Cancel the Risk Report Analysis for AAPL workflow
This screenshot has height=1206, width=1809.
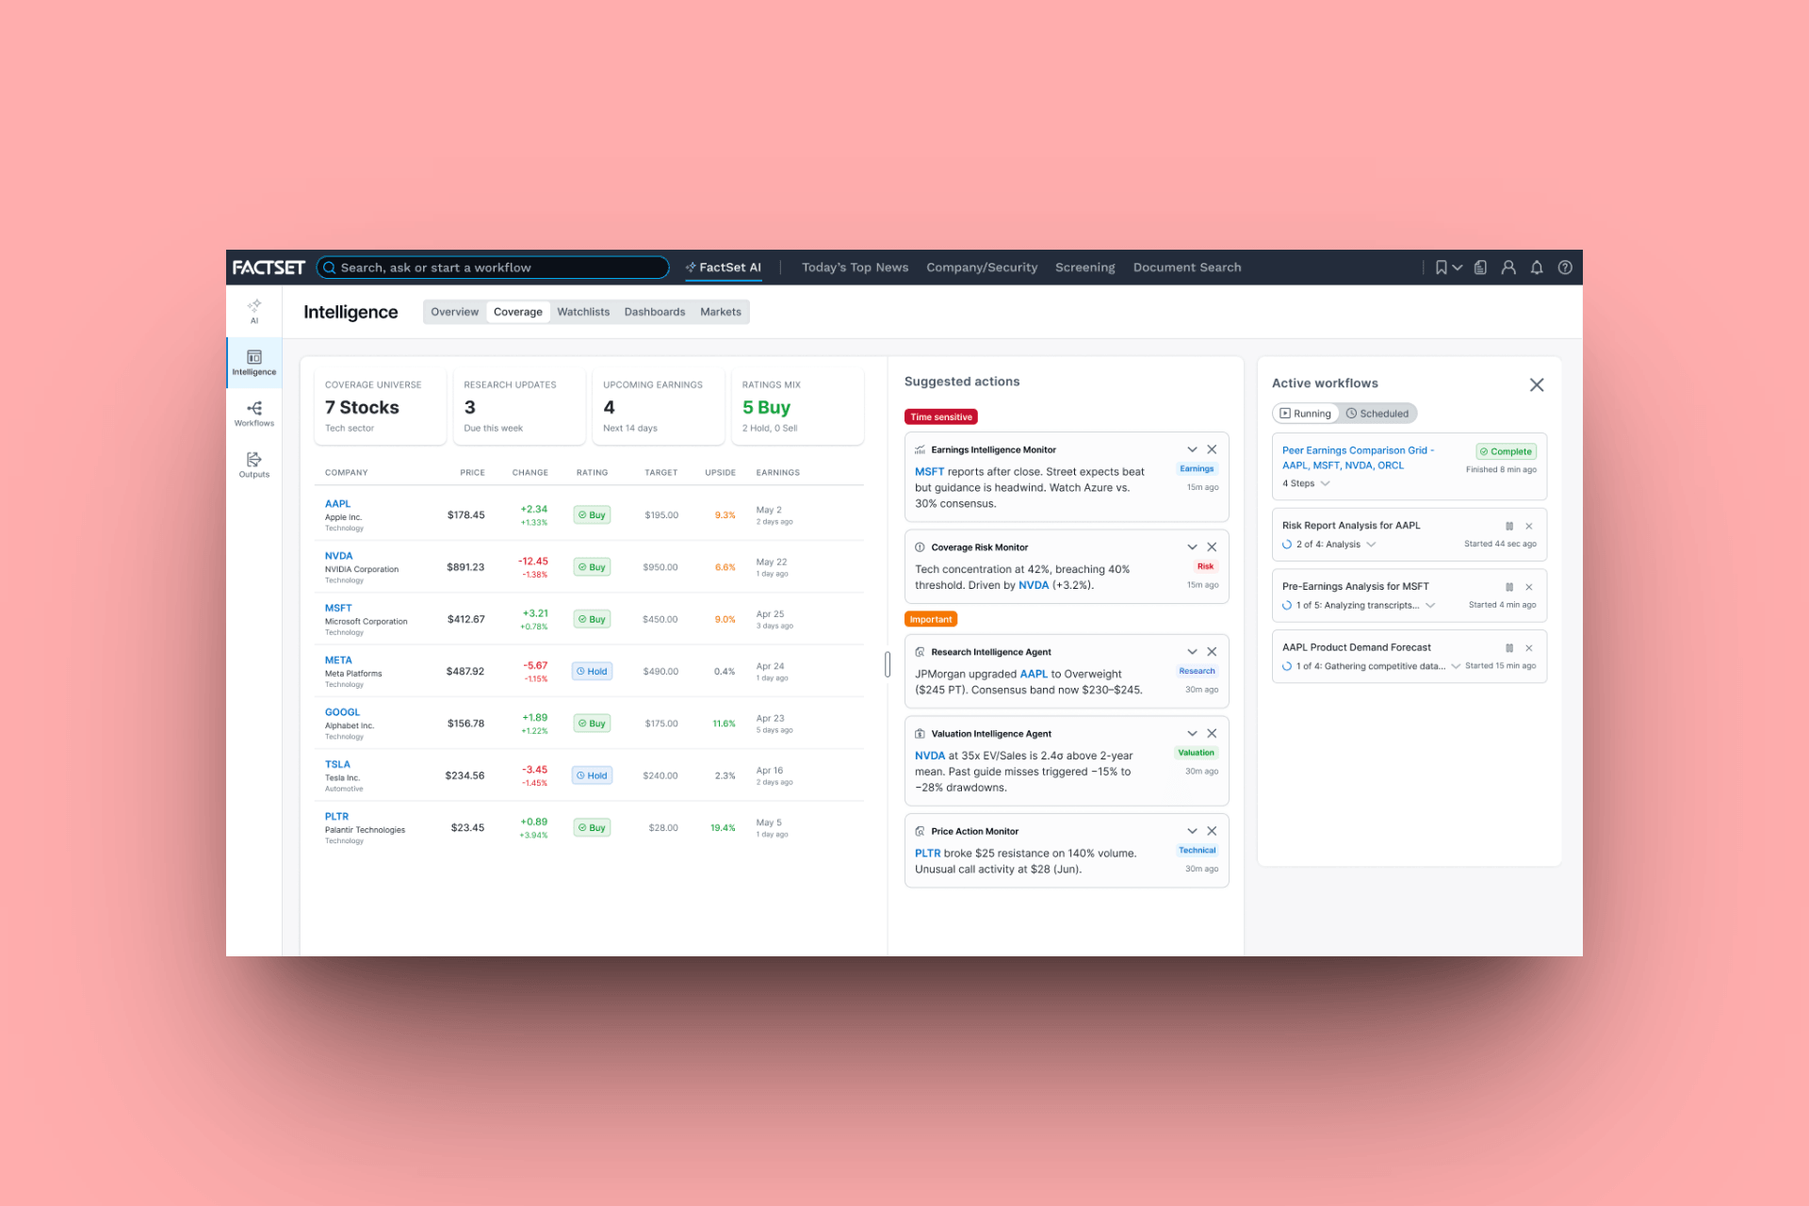[x=1529, y=526]
